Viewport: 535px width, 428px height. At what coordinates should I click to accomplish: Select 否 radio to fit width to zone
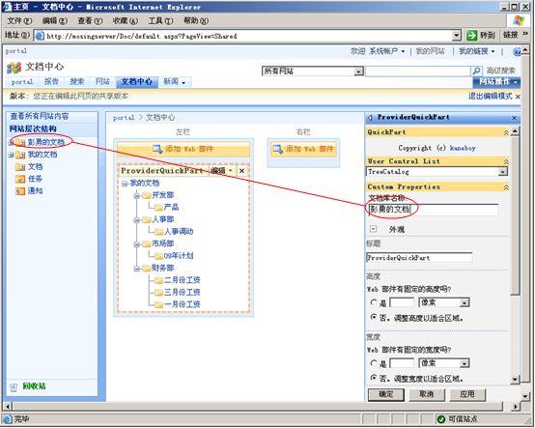374,378
